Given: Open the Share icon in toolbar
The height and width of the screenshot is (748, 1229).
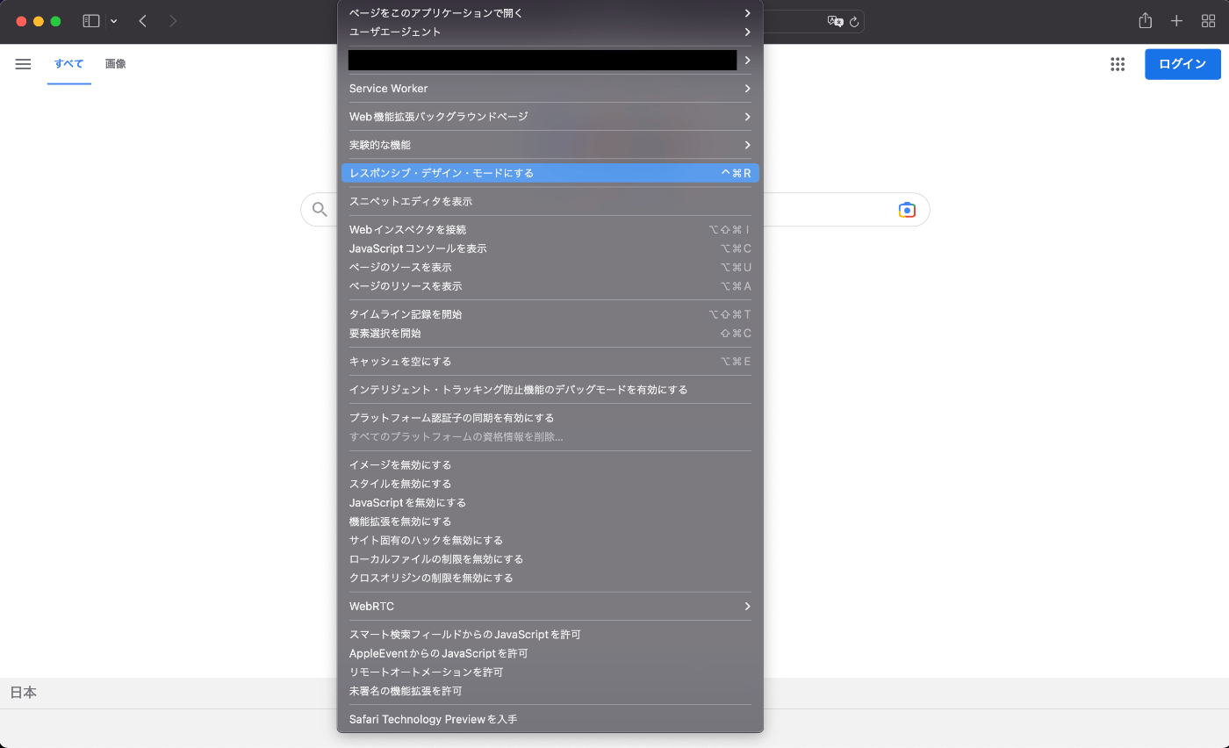Looking at the screenshot, I should click(x=1145, y=21).
